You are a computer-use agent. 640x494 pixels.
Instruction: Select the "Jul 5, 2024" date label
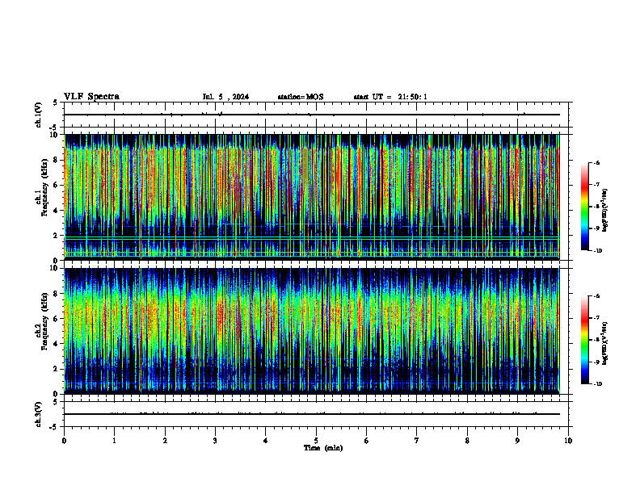[x=225, y=97]
